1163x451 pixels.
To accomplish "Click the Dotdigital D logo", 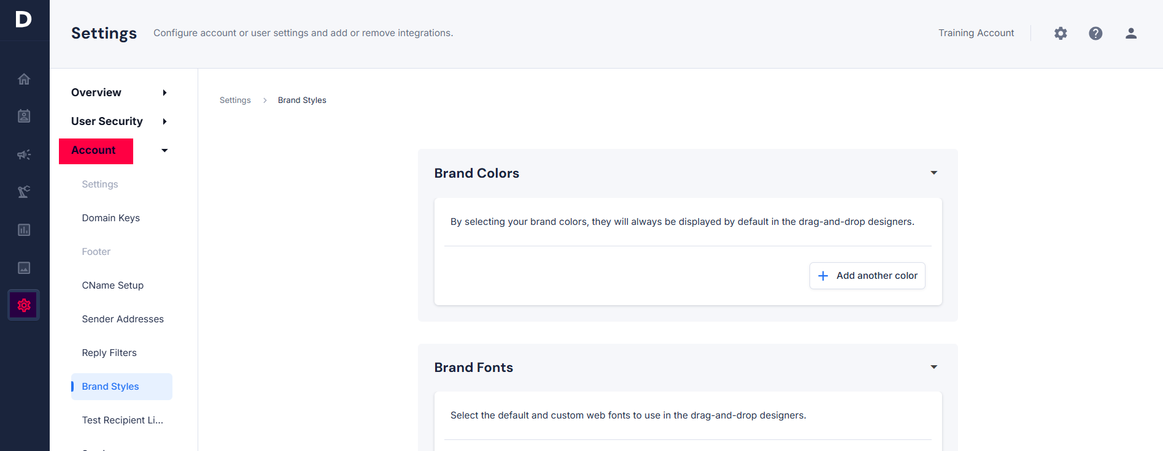I will [x=23, y=19].
